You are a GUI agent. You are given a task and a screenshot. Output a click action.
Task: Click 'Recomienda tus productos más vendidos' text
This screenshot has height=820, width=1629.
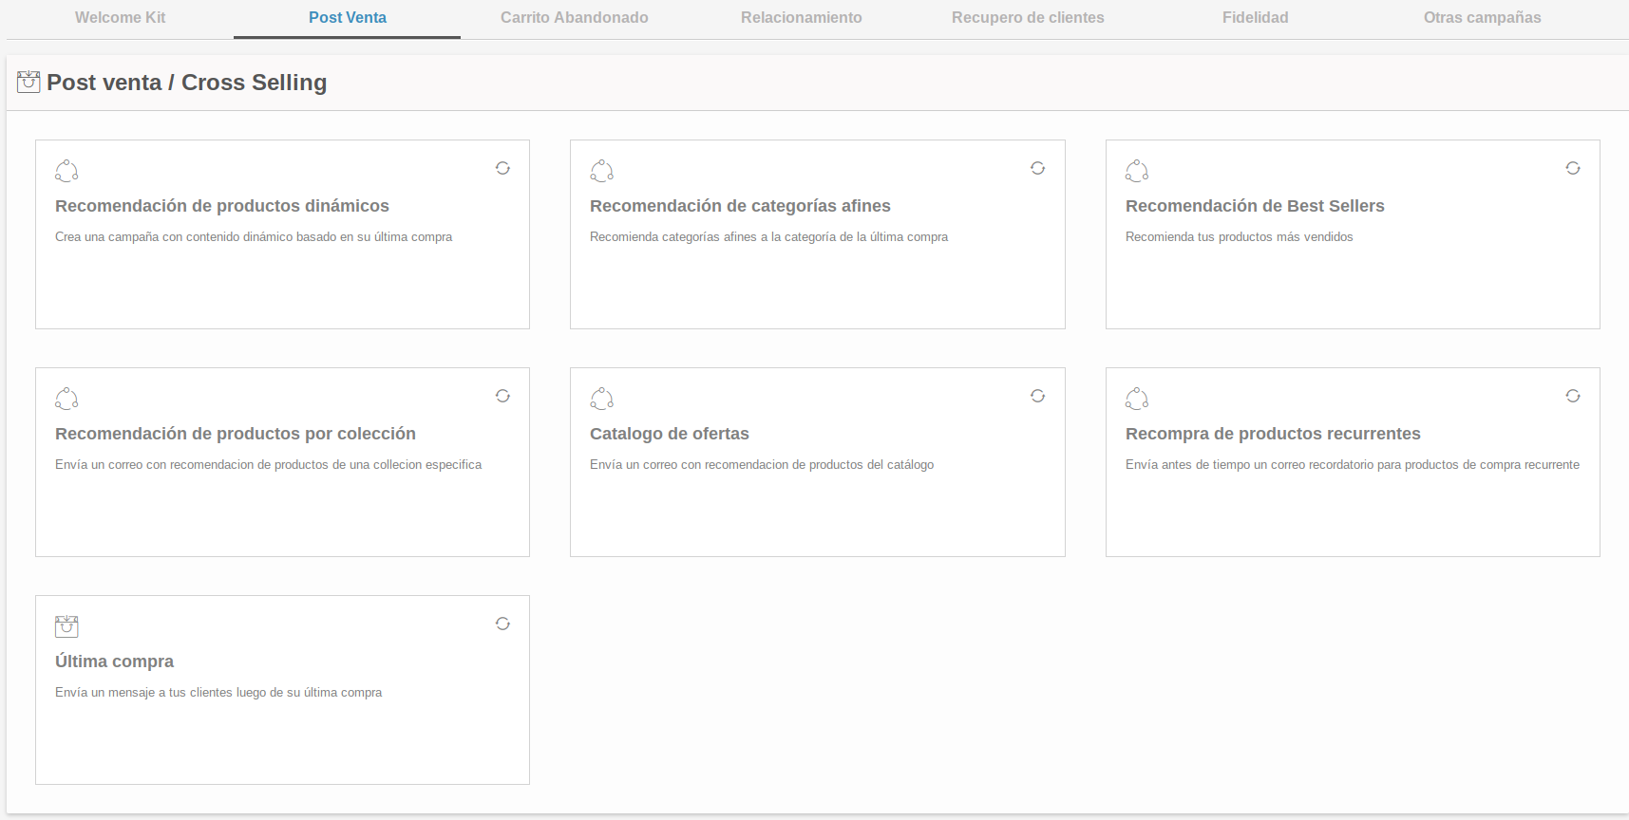[1239, 237]
